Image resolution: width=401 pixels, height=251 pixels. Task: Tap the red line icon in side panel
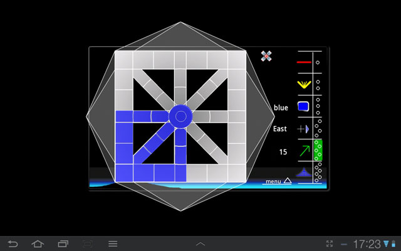[304, 62]
